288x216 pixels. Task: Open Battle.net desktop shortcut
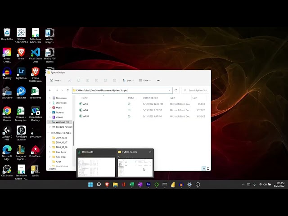[x=21, y=93]
